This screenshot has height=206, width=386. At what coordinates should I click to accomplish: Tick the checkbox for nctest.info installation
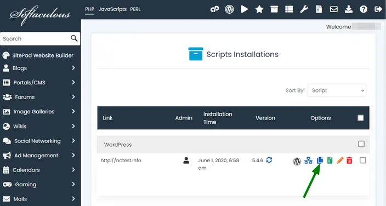point(362,161)
